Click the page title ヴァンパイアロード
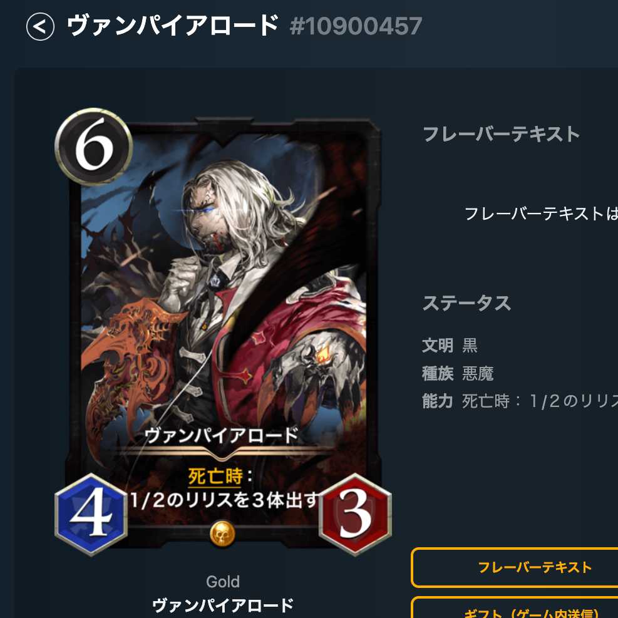Image resolution: width=618 pixels, height=618 pixels. (173, 26)
